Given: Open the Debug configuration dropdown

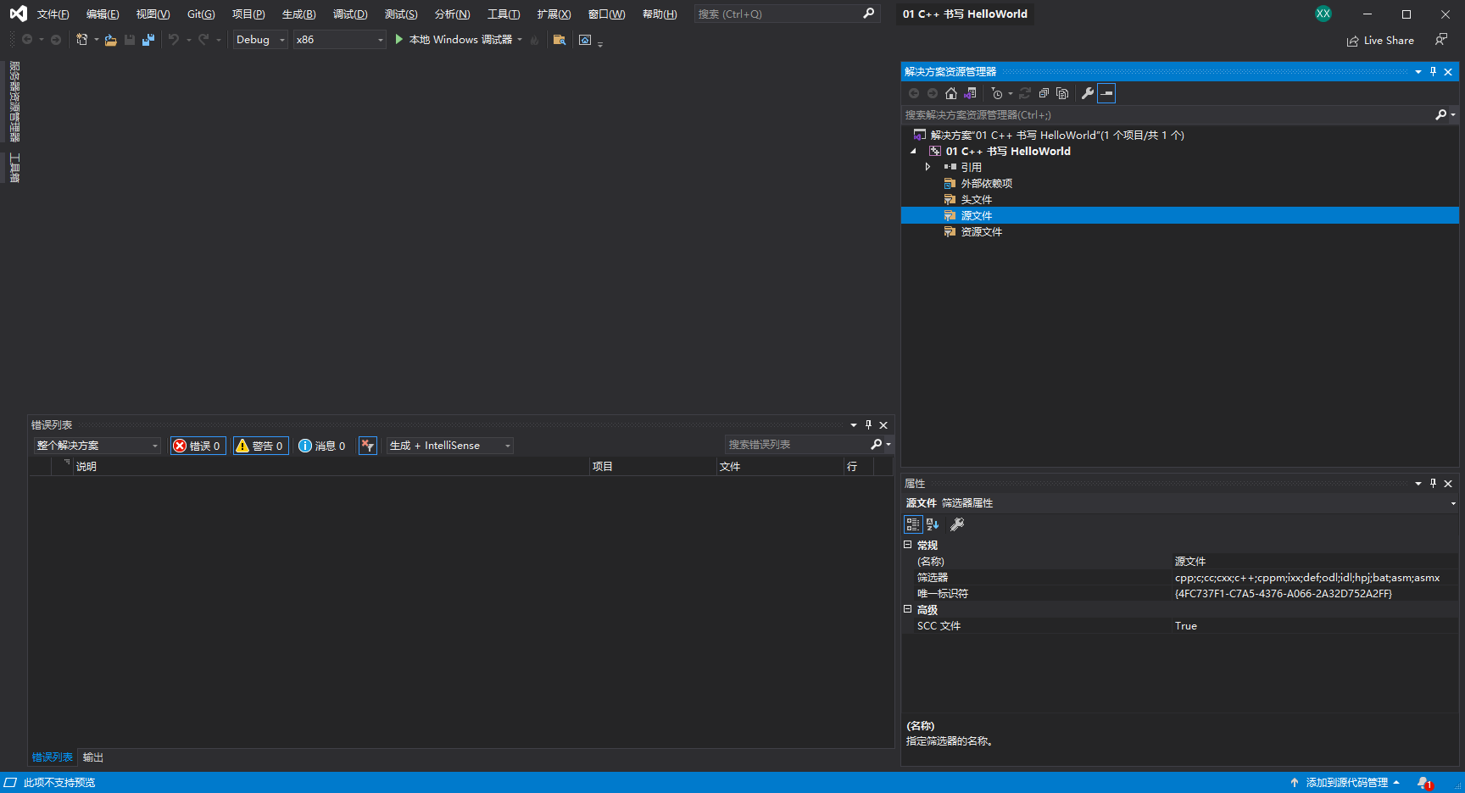Looking at the screenshot, I should pyautogui.click(x=261, y=40).
